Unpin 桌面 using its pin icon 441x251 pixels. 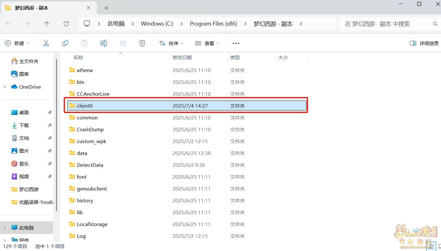click(x=50, y=112)
